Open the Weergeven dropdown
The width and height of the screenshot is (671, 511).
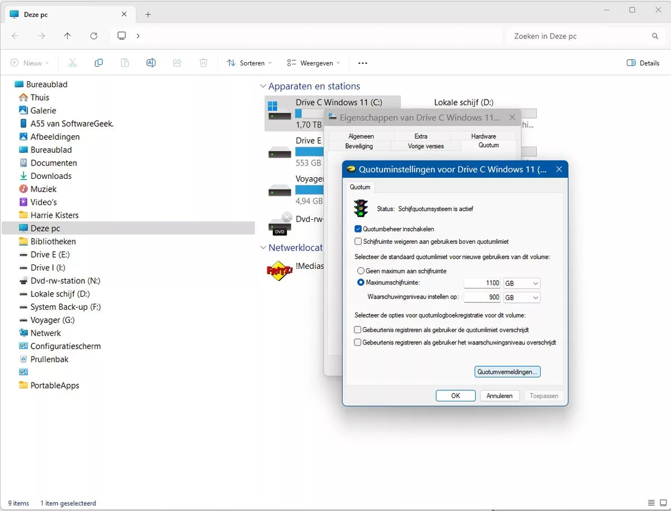point(314,63)
